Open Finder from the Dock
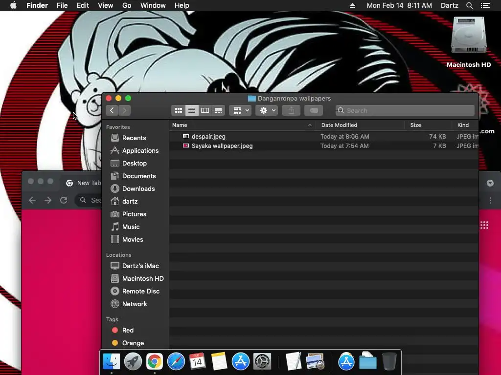The width and height of the screenshot is (501, 375). (x=111, y=362)
